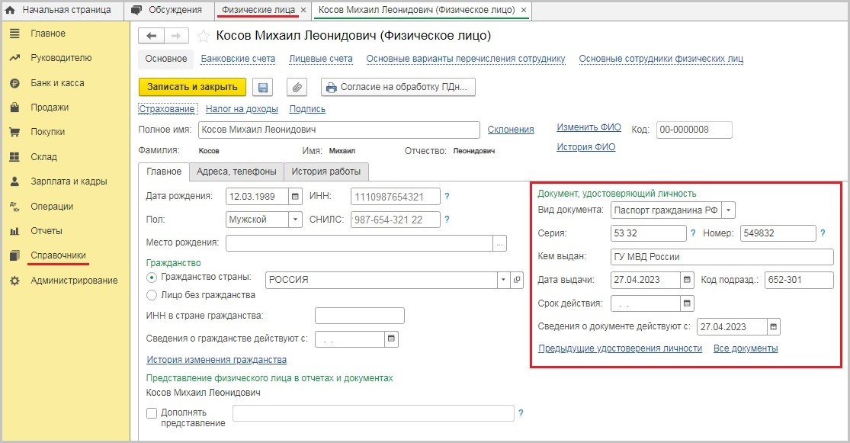Select Гражданство страны radio button
The image size is (850, 443).
pos(151,278)
